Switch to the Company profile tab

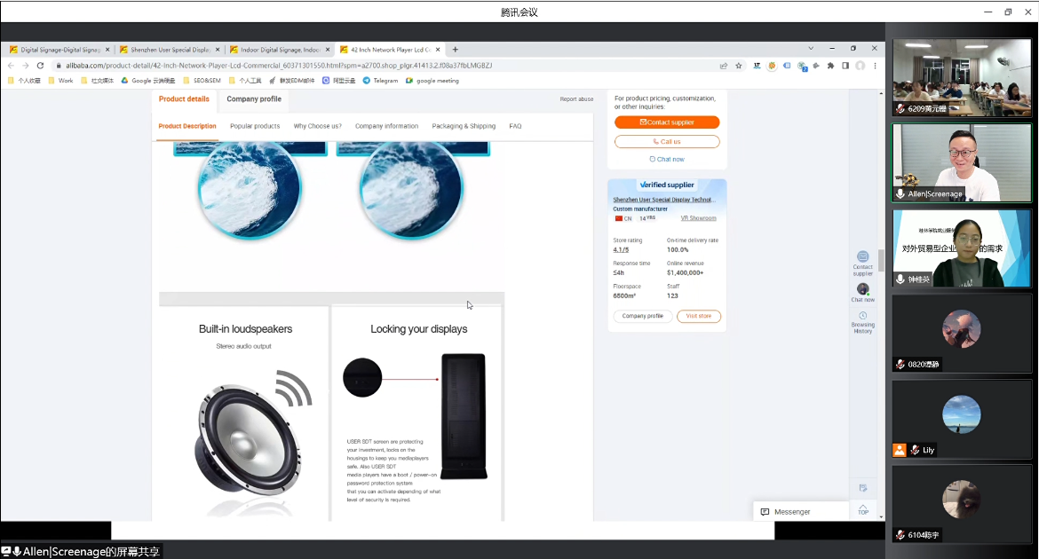click(x=254, y=99)
